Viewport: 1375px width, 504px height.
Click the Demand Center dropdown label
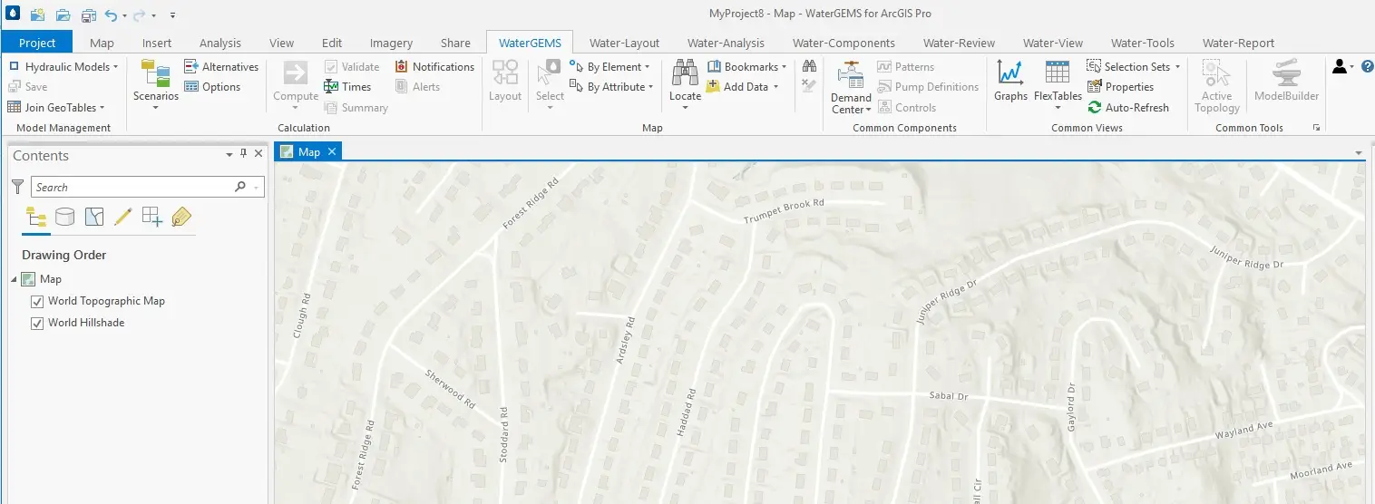[851, 103]
